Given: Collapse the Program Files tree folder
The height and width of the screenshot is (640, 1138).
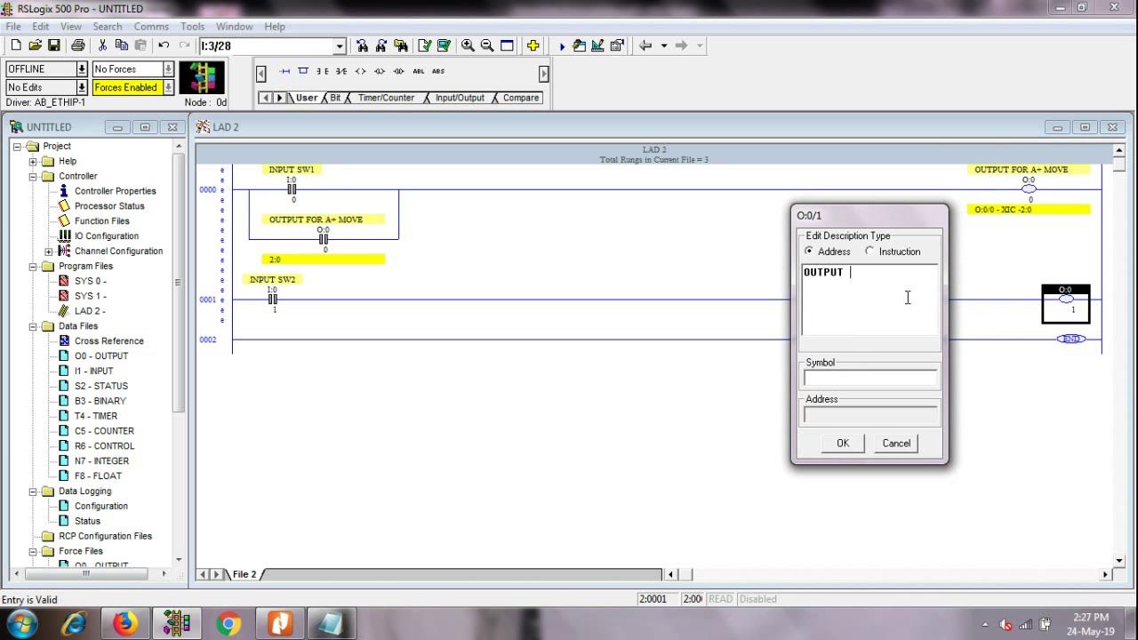Looking at the screenshot, I should [33, 266].
